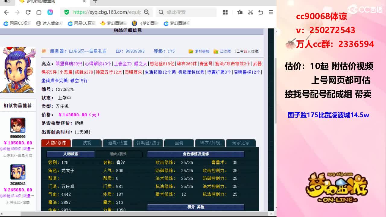Screen dimensions: 386x217
Task: Click the zoom magnifier in address bar
Action: point(147,12)
